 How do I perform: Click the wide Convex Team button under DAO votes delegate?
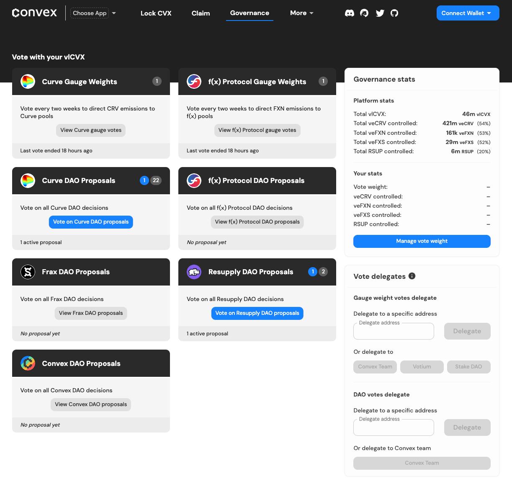click(422, 463)
